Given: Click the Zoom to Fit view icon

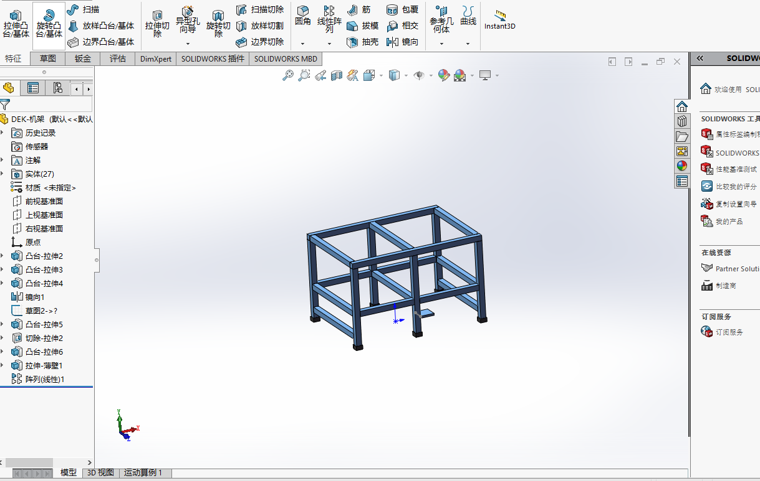Looking at the screenshot, I should coord(288,75).
